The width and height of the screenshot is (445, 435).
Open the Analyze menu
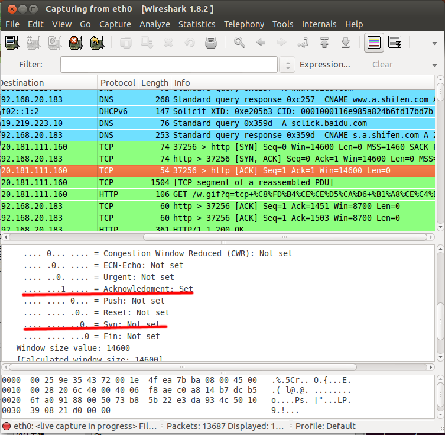click(x=155, y=24)
